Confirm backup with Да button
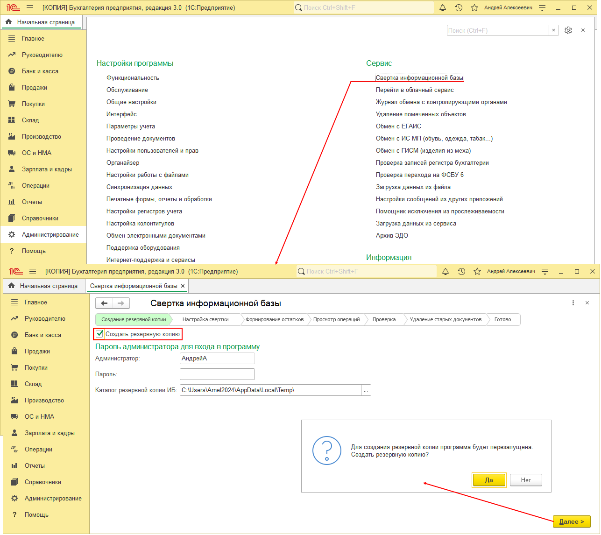The image size is (601, 535). (489, 480)
